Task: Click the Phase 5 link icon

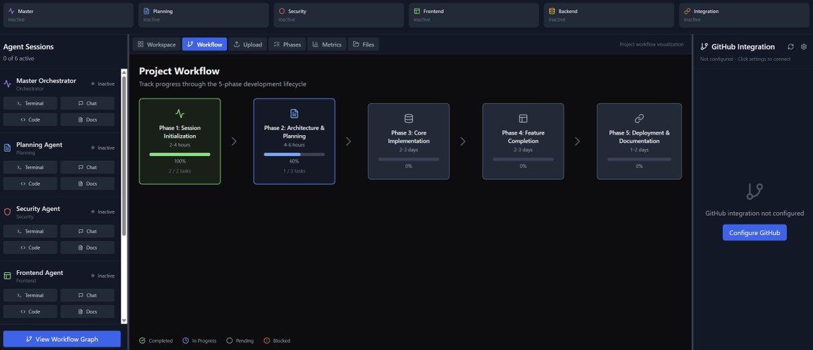Action: point(639,118)
